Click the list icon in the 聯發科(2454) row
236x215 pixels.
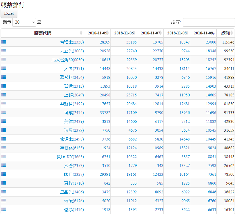3,77
